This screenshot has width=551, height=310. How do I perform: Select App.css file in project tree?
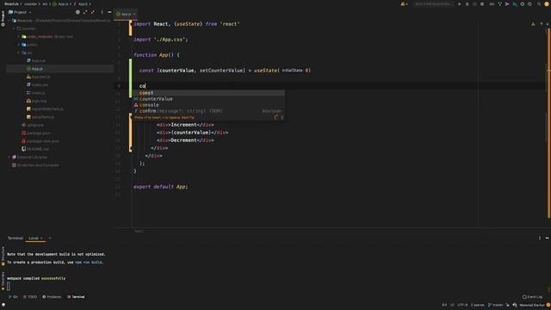pyautogui.click(x=36, y=61)
